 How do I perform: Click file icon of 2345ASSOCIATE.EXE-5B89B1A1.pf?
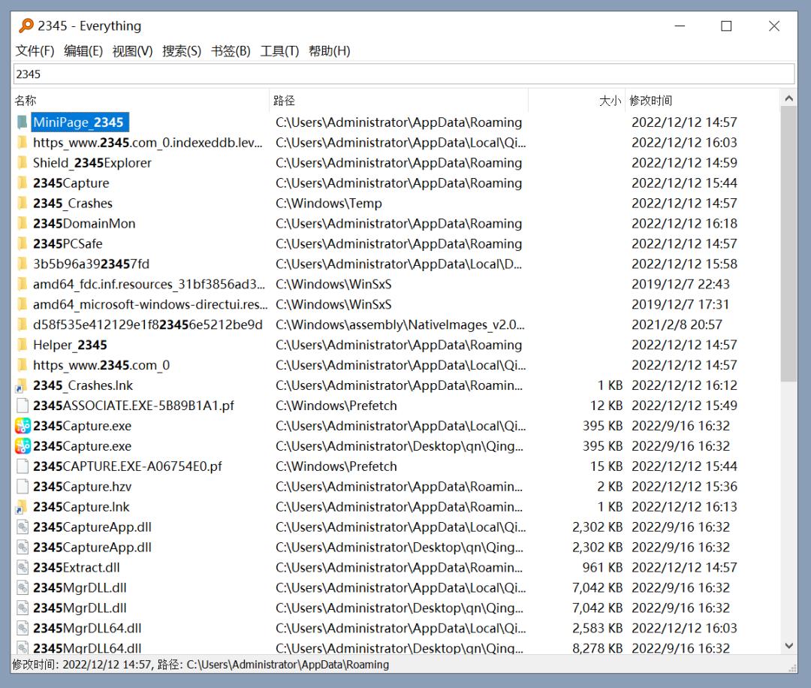tap(23, 406)
